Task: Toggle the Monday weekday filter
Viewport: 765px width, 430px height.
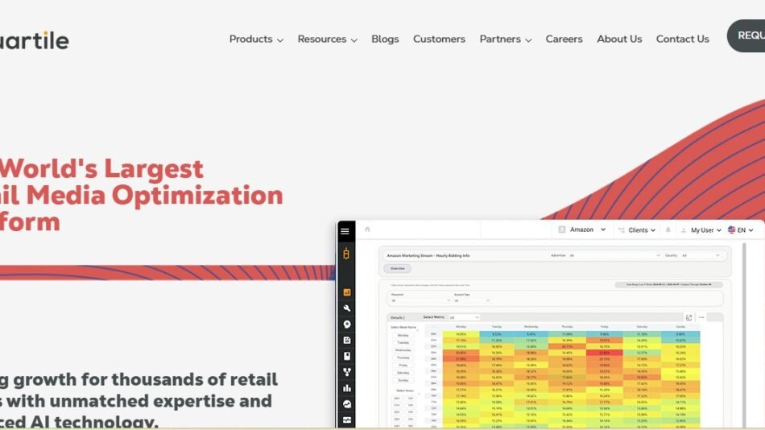Action: point(403,335)
